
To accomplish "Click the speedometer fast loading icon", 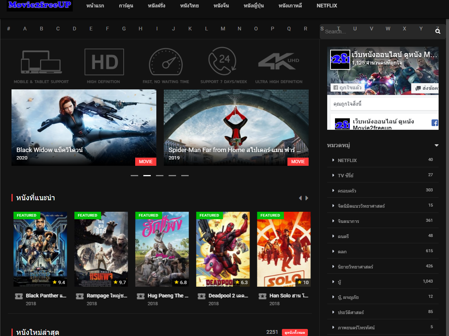I will point(166,62).
